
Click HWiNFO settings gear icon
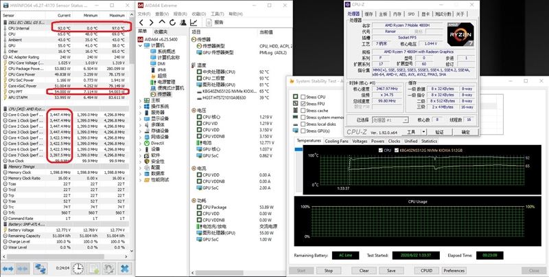[x=109, y=269]
